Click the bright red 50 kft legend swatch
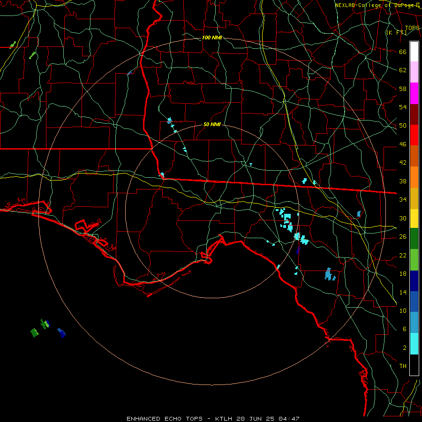 click(x=414, y=135)
